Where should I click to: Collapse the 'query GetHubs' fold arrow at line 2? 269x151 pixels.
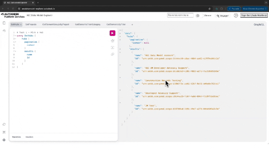coord(15,36)
